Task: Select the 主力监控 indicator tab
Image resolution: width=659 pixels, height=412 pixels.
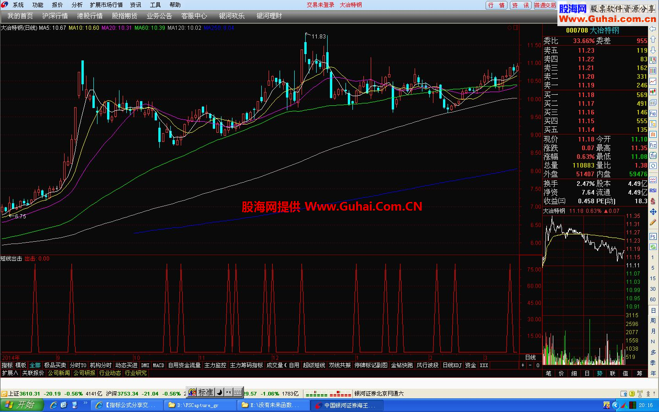Action: [x=215, y=365]
